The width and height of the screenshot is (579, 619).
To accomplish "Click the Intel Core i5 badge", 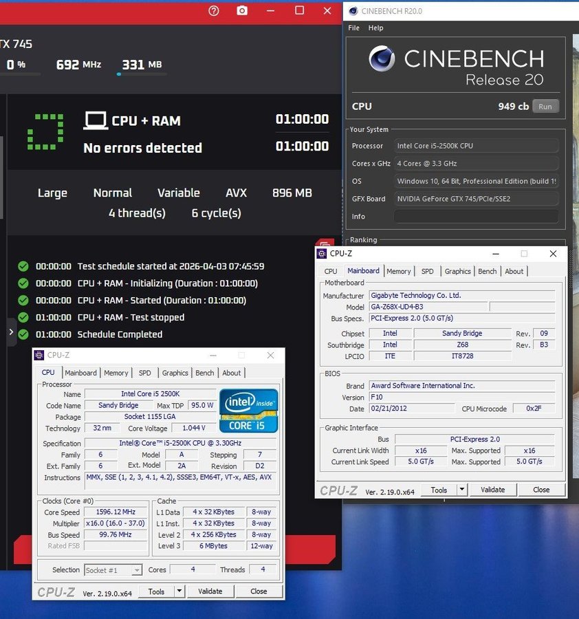I will tap(248, 411).
